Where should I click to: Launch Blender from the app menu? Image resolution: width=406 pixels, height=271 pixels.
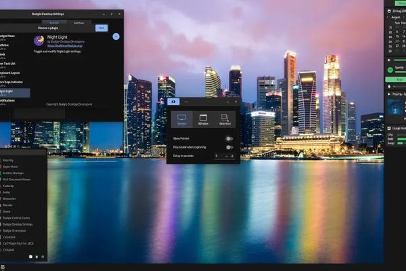pos(23,205)
